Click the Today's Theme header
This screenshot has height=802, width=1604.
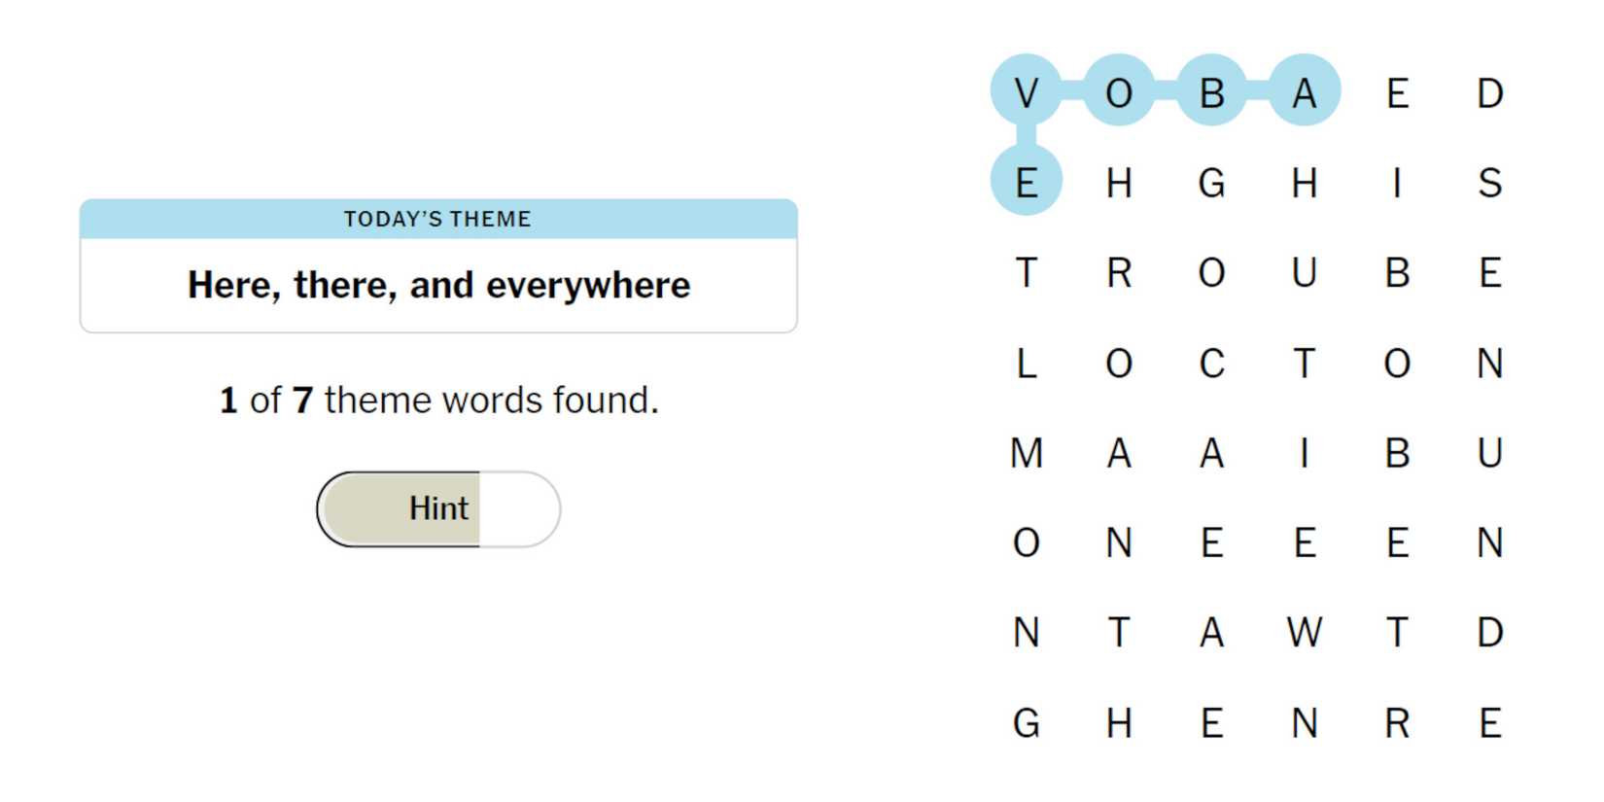click(437, 219)
